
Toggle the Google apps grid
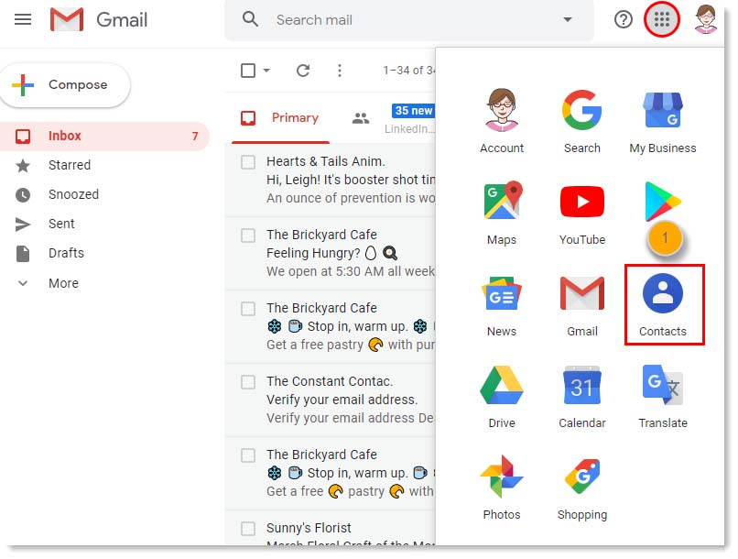point(662,19)
